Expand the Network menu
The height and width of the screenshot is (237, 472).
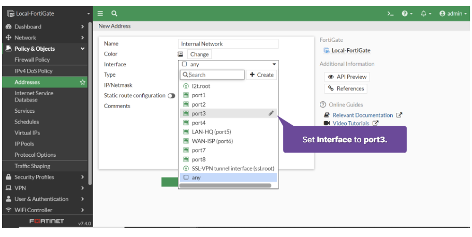45,38
